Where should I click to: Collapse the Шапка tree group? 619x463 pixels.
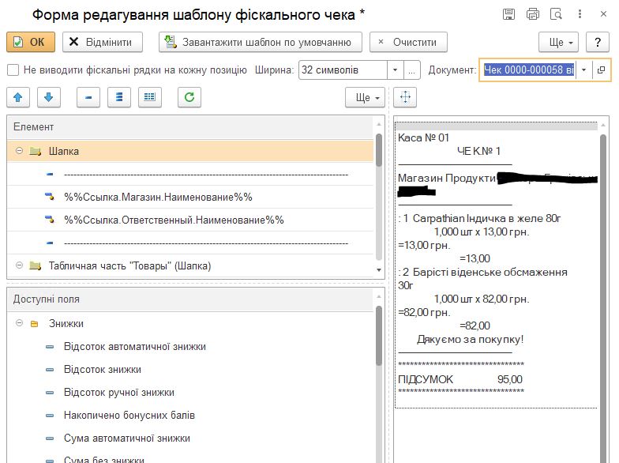click(x=19, y=151)
